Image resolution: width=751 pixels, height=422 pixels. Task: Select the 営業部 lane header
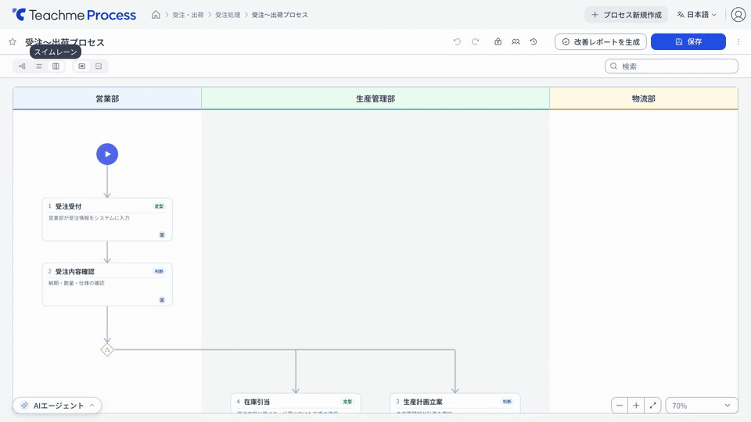coord(107,98)
